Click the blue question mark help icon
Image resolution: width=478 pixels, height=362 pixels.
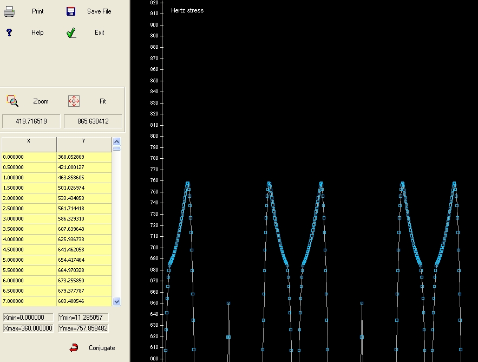tap(9, 33)
